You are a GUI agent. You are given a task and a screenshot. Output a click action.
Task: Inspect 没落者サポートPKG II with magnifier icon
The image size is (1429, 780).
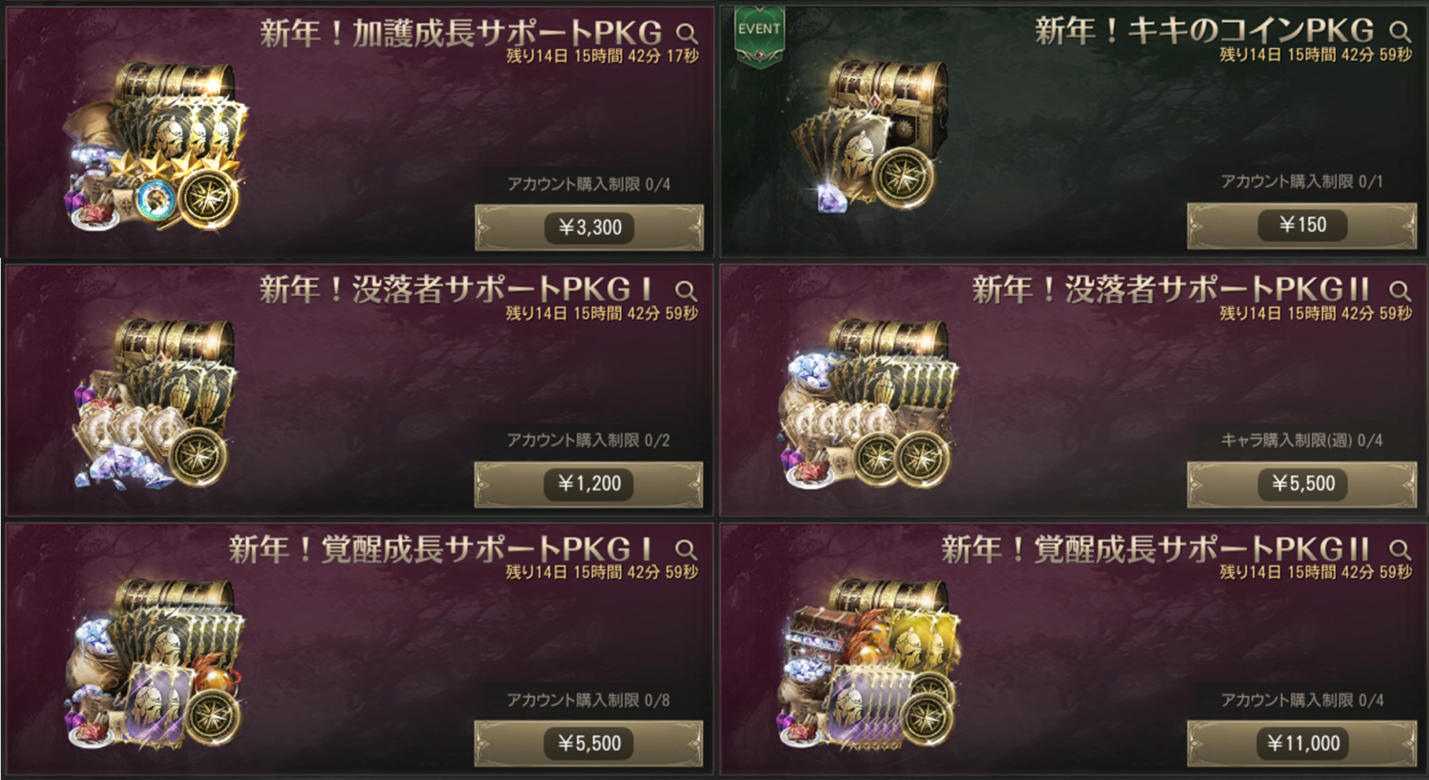(1400, 291)
